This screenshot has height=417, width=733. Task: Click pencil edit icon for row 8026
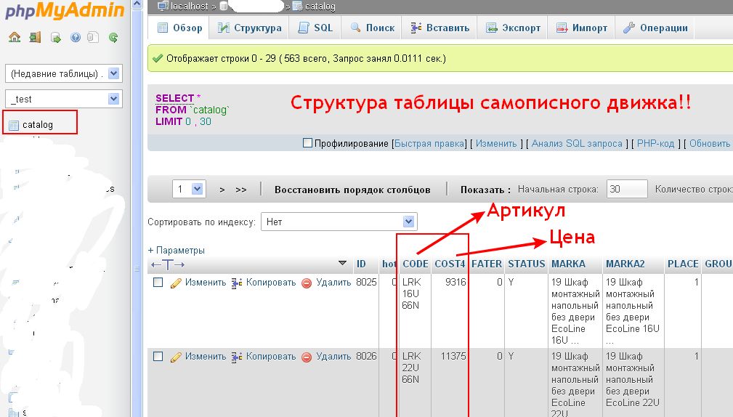click(176, 357)
